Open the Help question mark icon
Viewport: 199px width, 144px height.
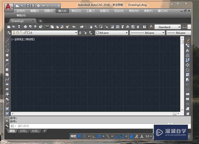pyautogui.click(x=144, y=27)
